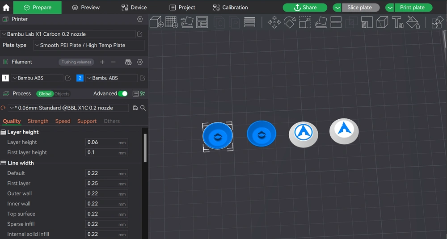
Task: Activate the Rotate tool
Action: pyautogui.click(x=290, y=22)
